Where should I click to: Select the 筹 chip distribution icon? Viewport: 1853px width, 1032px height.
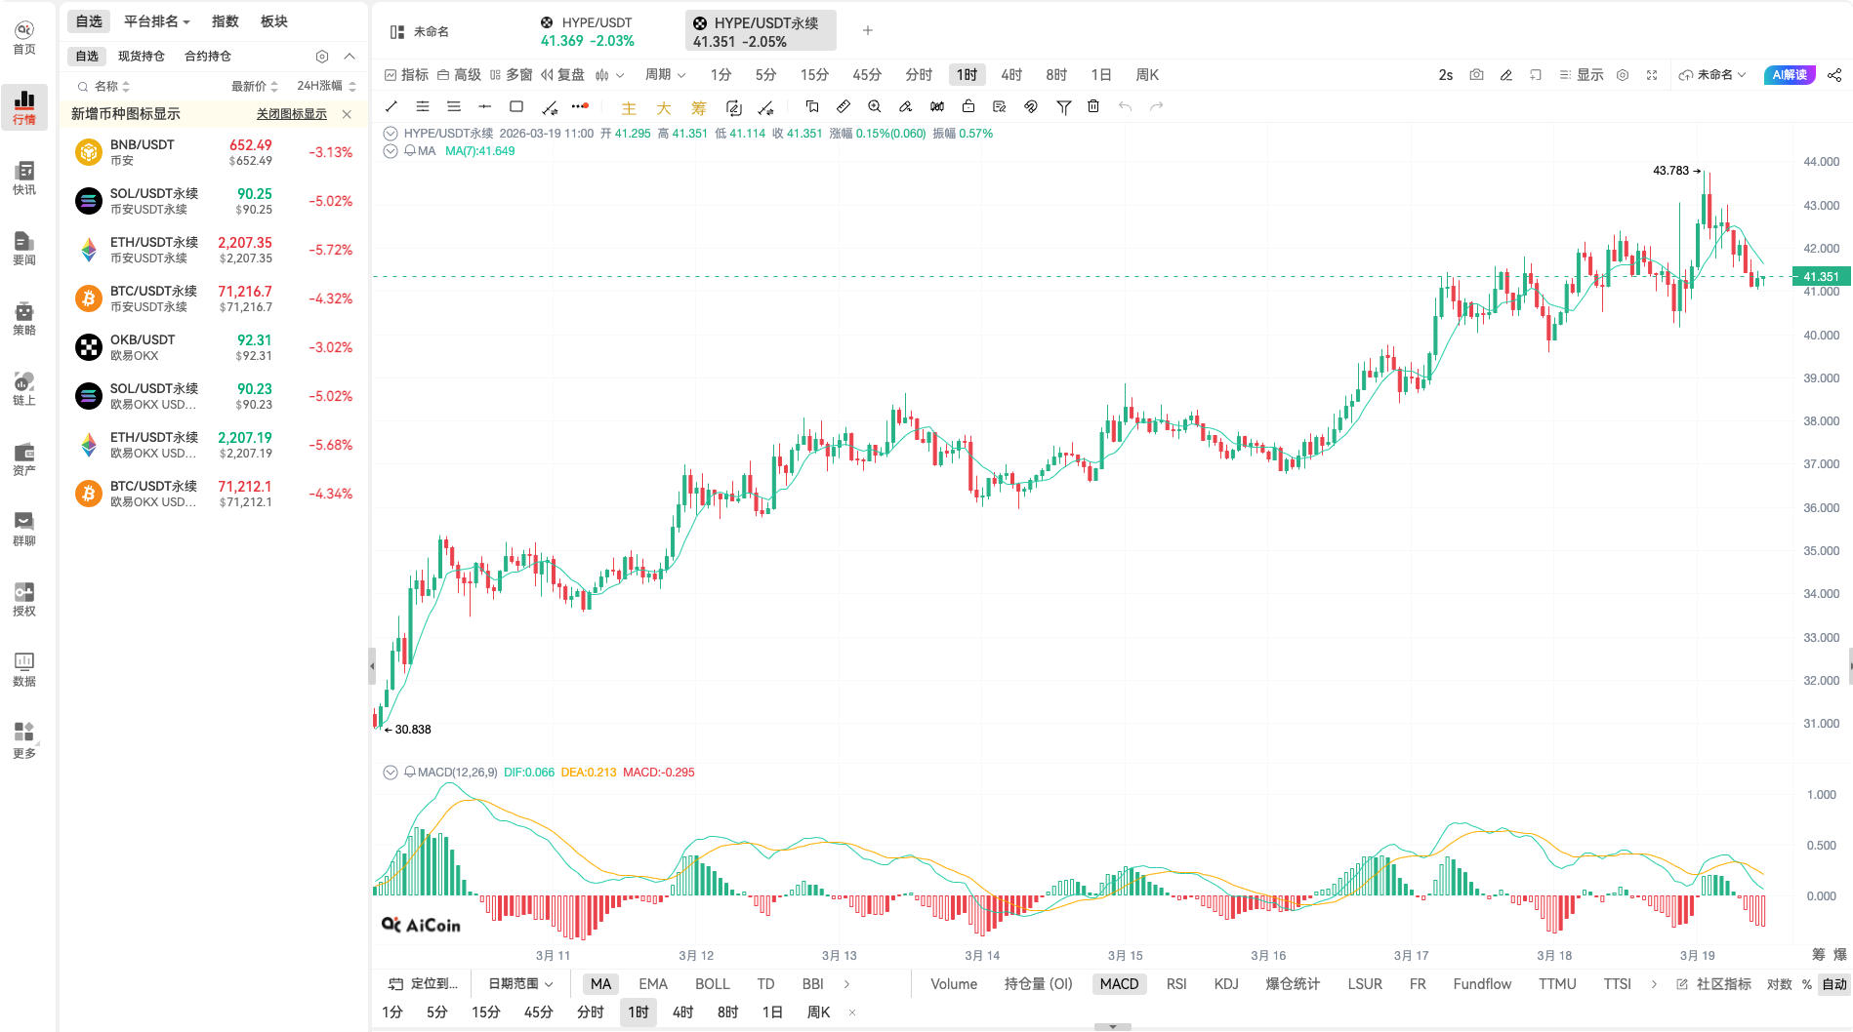[x=699, y=108]
